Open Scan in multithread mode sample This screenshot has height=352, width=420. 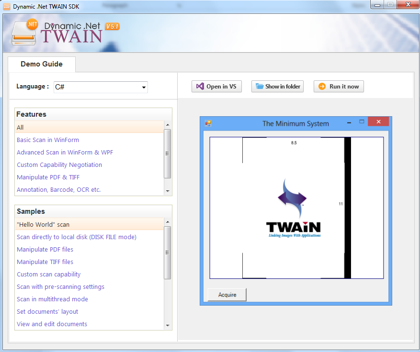coord(52,299)
